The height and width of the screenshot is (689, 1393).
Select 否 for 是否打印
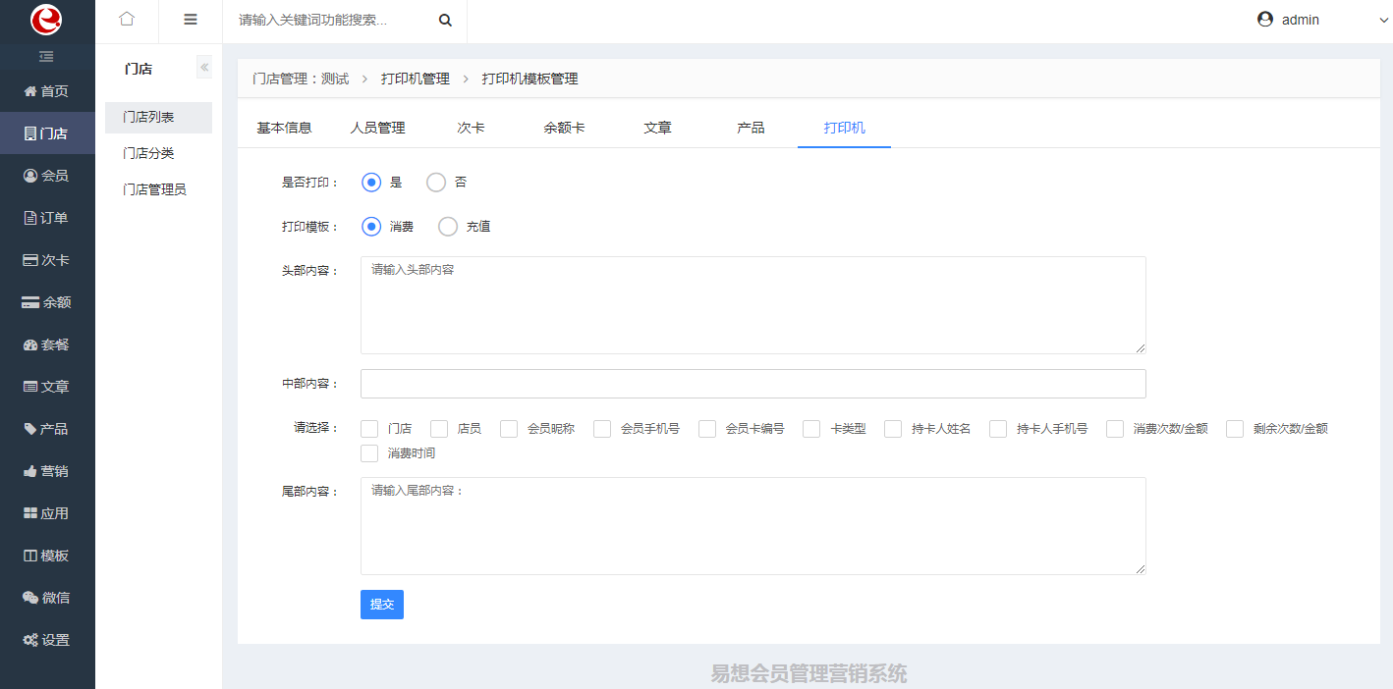[436, 183]
